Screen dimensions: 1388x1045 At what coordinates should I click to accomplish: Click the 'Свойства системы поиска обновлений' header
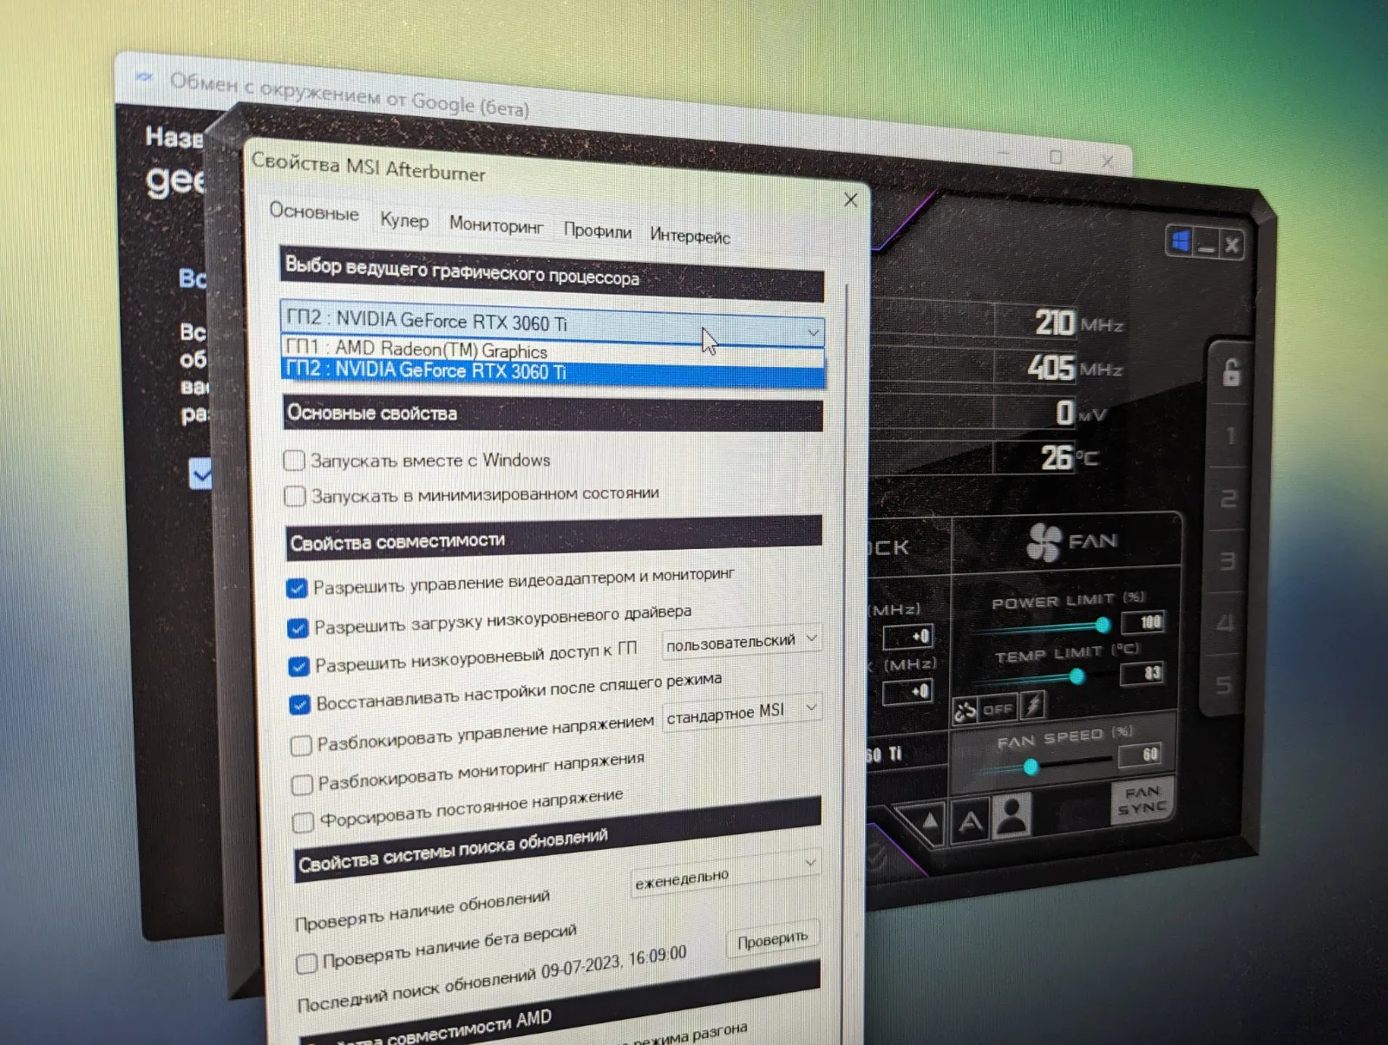pos(558,839)
